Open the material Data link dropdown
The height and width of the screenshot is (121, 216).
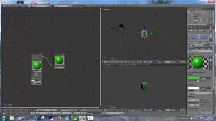tap(209, 45)
